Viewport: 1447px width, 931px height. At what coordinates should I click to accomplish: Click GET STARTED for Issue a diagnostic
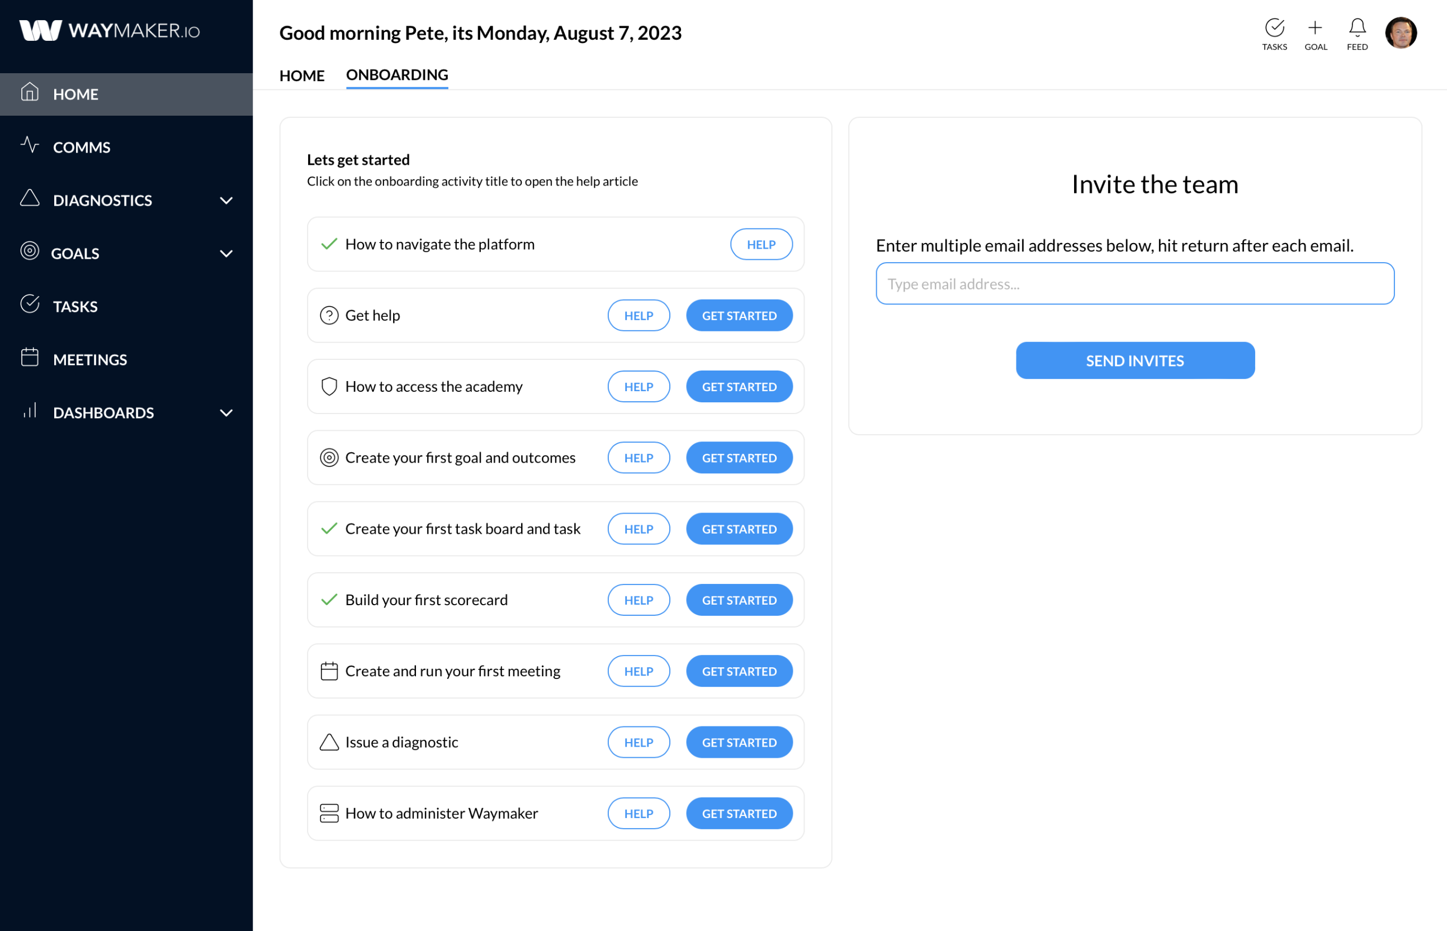[739, 742]
